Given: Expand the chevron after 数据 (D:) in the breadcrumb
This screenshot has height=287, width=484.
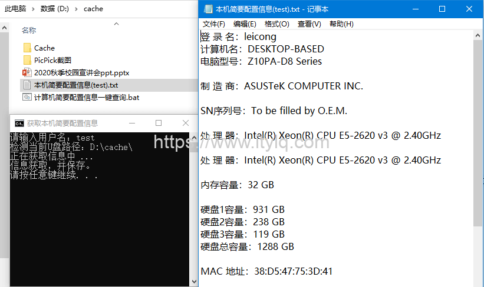Looking at the screenshot, I should (x=76, y=9).
